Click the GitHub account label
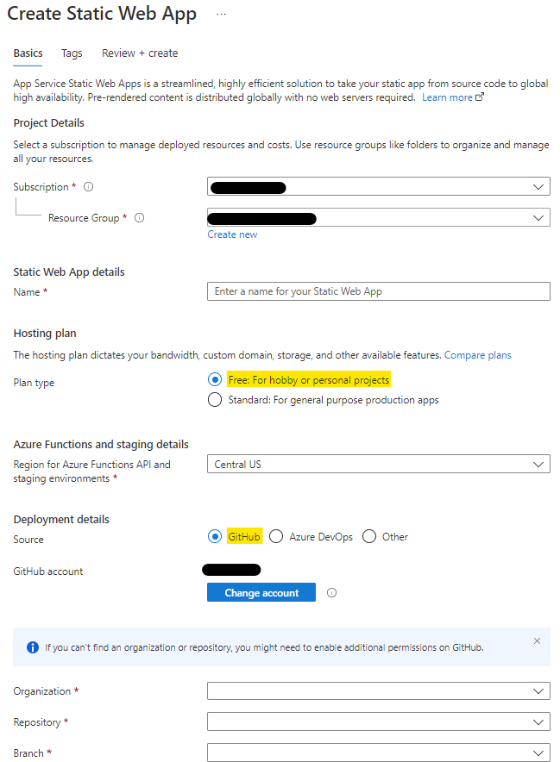 click(48, 571)
